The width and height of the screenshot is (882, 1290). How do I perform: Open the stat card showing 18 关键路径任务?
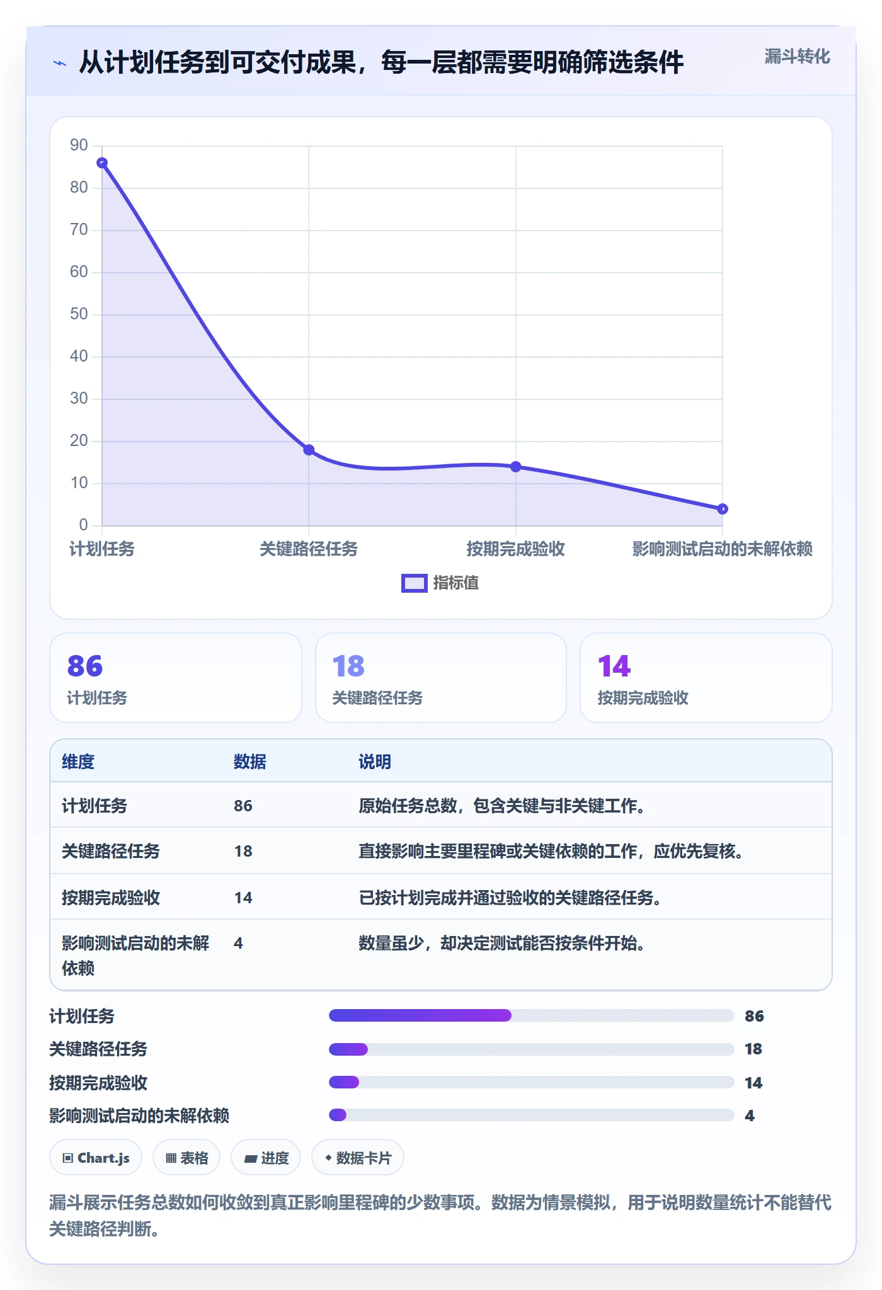[441, 678]
